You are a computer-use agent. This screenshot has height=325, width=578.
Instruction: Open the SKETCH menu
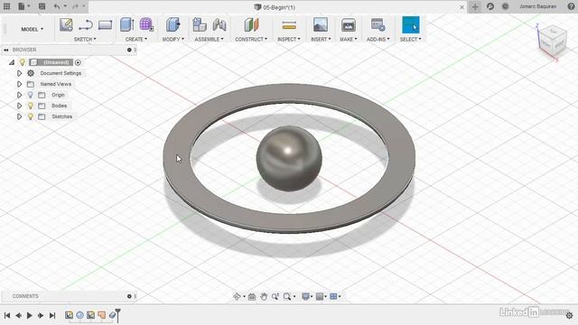85,39
